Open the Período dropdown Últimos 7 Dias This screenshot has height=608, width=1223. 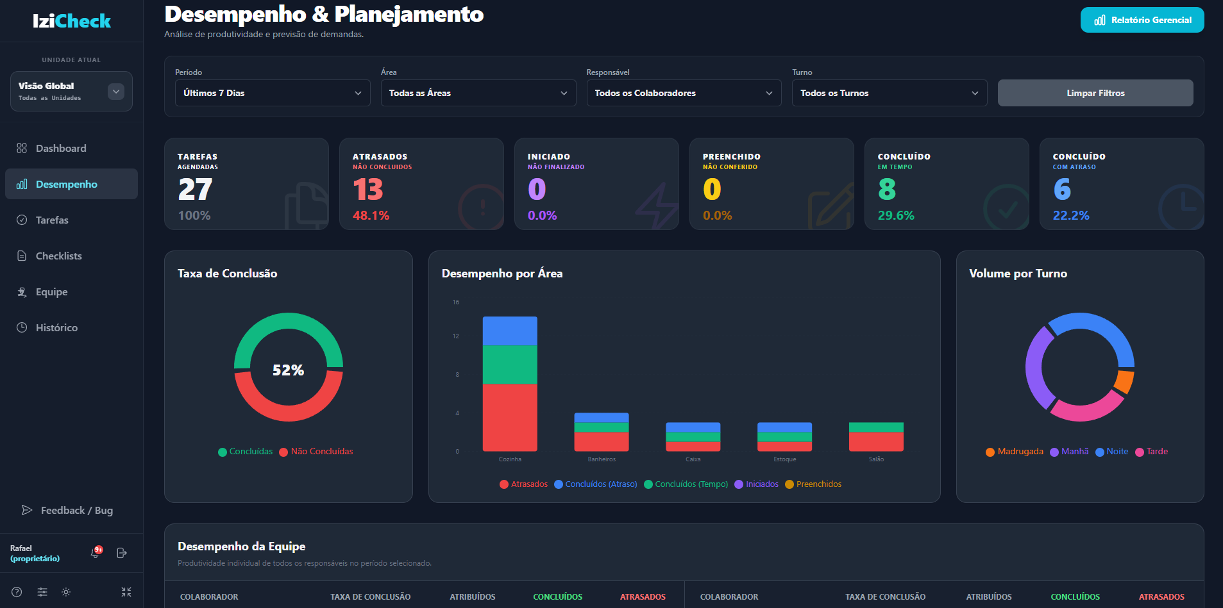(x=273, y=93)
